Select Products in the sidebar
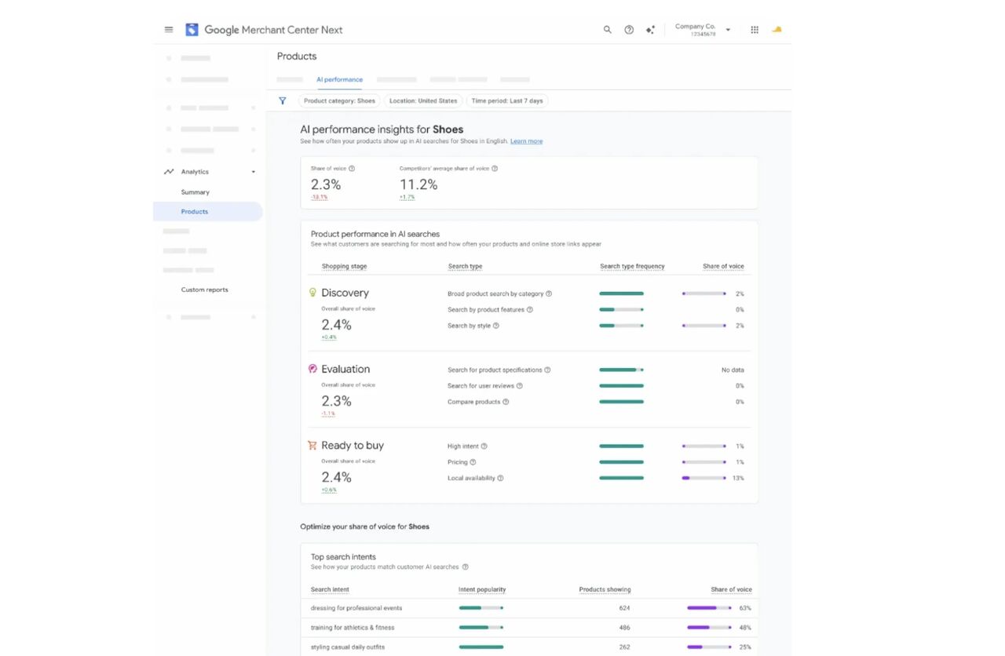 pyautogui.click(x=208, y=212)
